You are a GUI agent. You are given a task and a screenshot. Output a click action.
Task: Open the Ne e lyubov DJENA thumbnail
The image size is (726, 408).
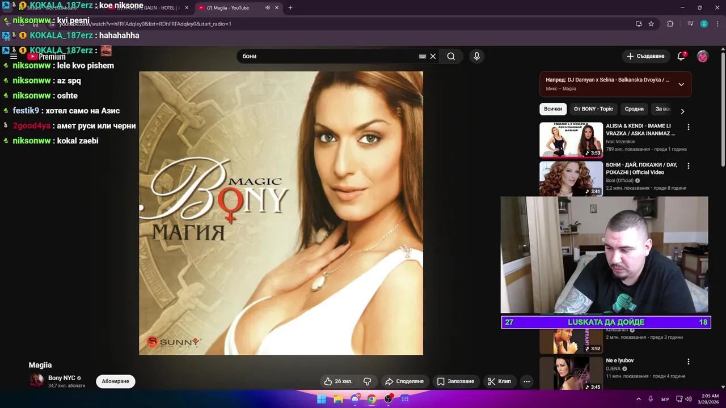tap(571, 373)
